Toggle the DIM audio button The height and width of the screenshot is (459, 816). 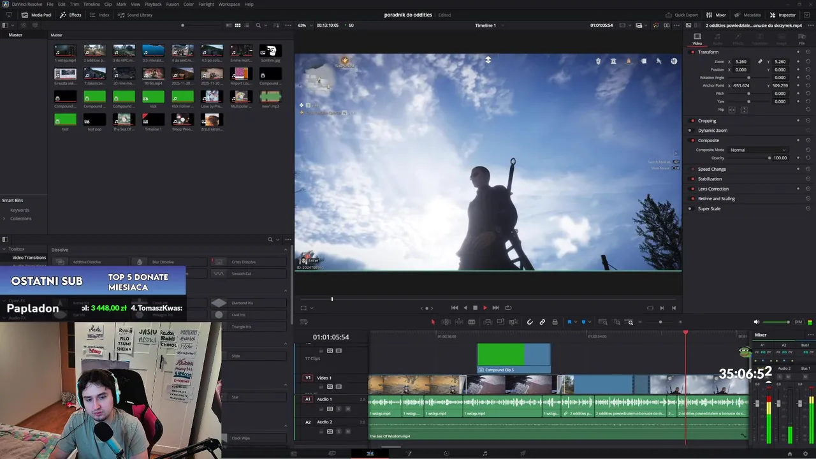coord(798,322)
